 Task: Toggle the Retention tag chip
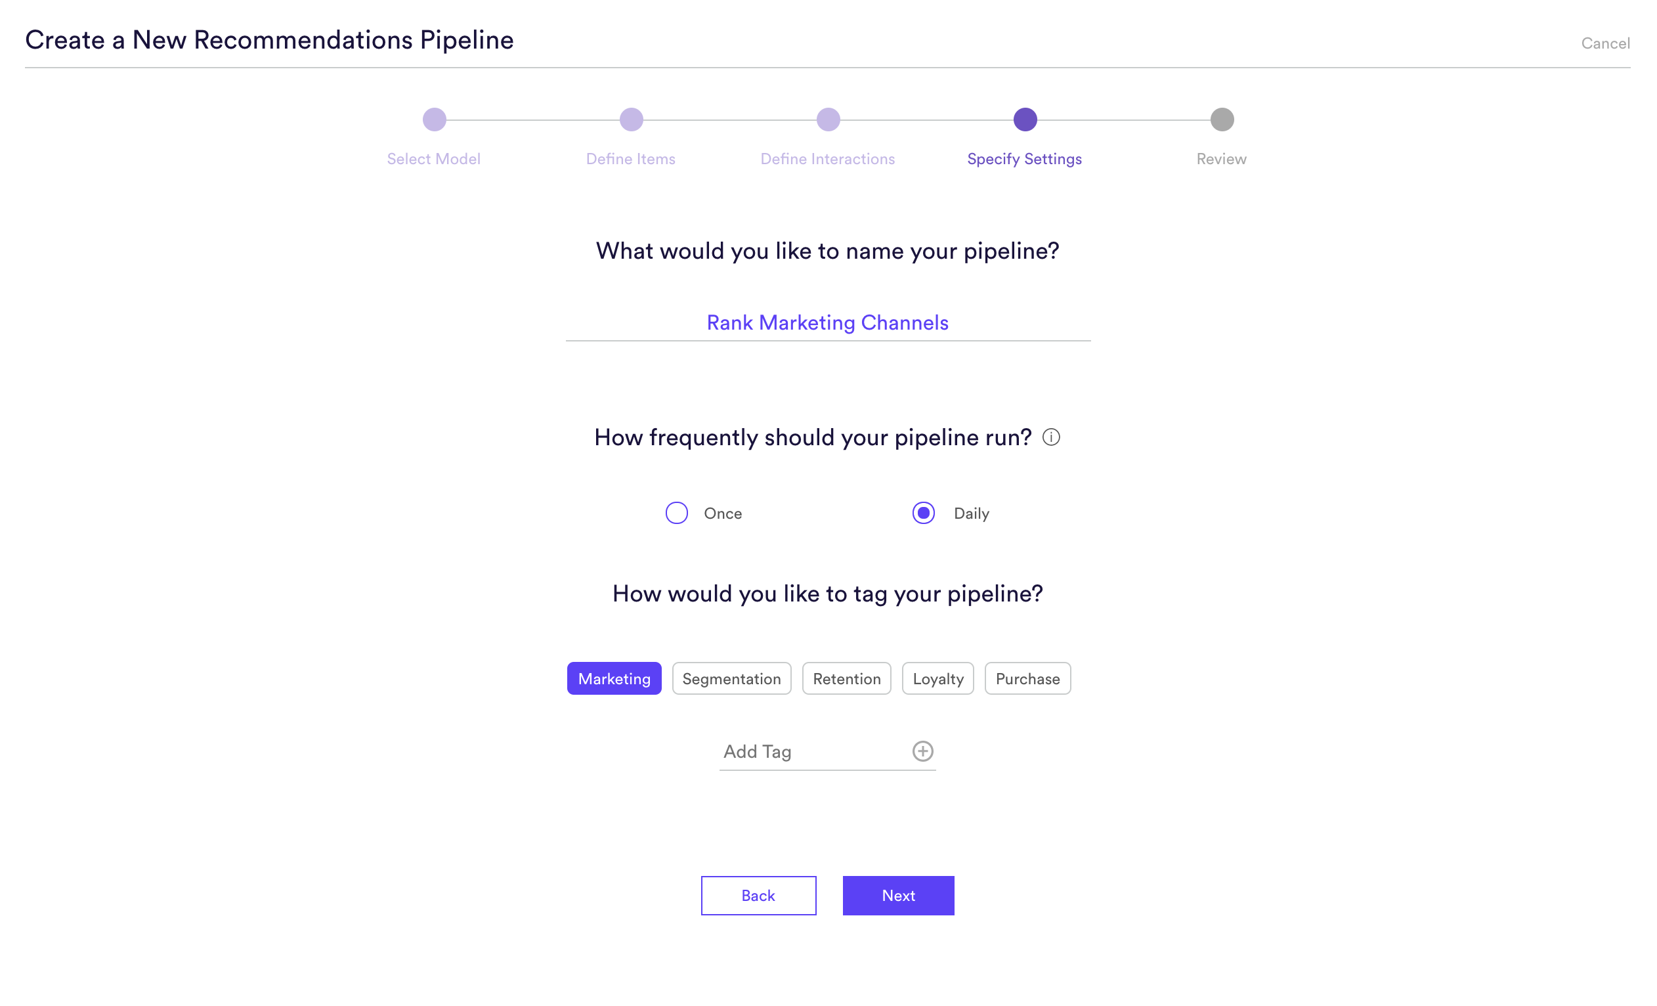[x=847, y=678]
